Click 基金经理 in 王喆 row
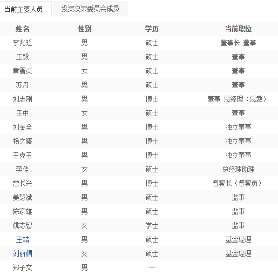Image resolution: width=278 pixels, height=275 pixels. coord(239,239)
